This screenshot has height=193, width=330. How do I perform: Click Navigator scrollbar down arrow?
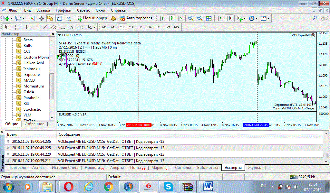pyautogui.click(x=52, y=118)
